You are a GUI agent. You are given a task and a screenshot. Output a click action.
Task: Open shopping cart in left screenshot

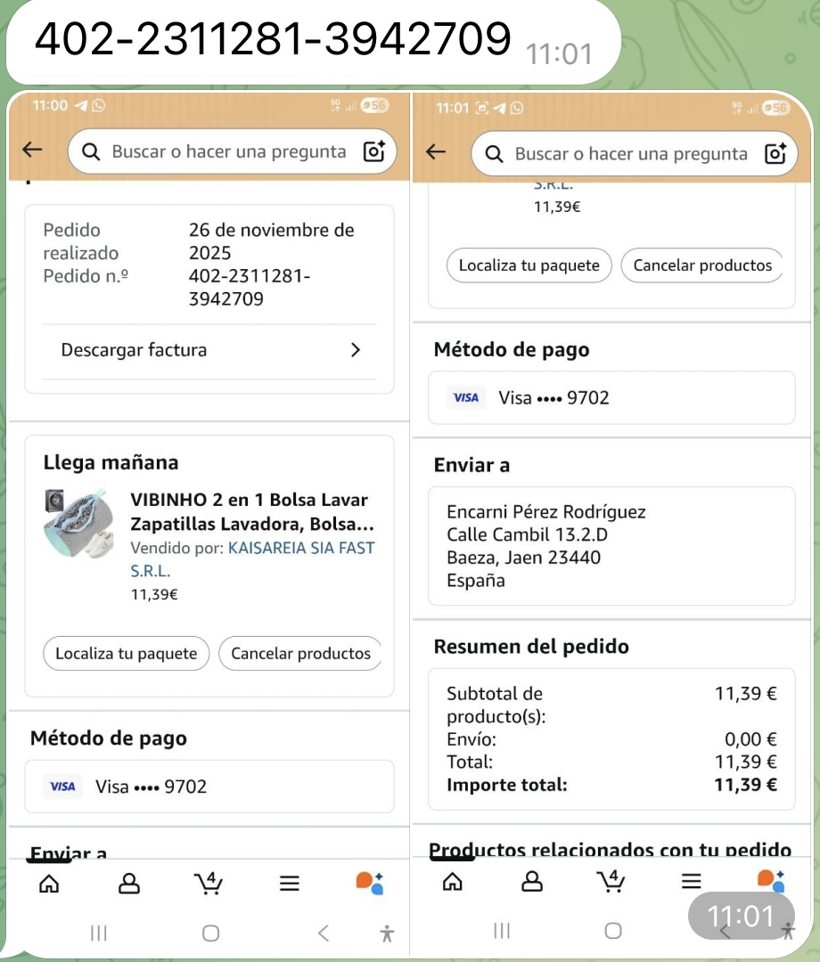point(209,883)
